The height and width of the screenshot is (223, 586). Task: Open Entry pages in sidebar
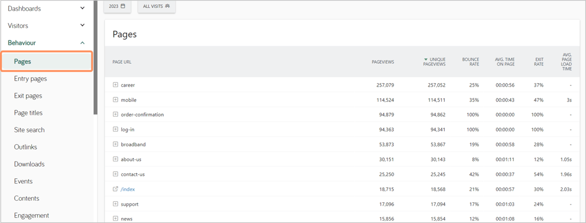point(30,79)
